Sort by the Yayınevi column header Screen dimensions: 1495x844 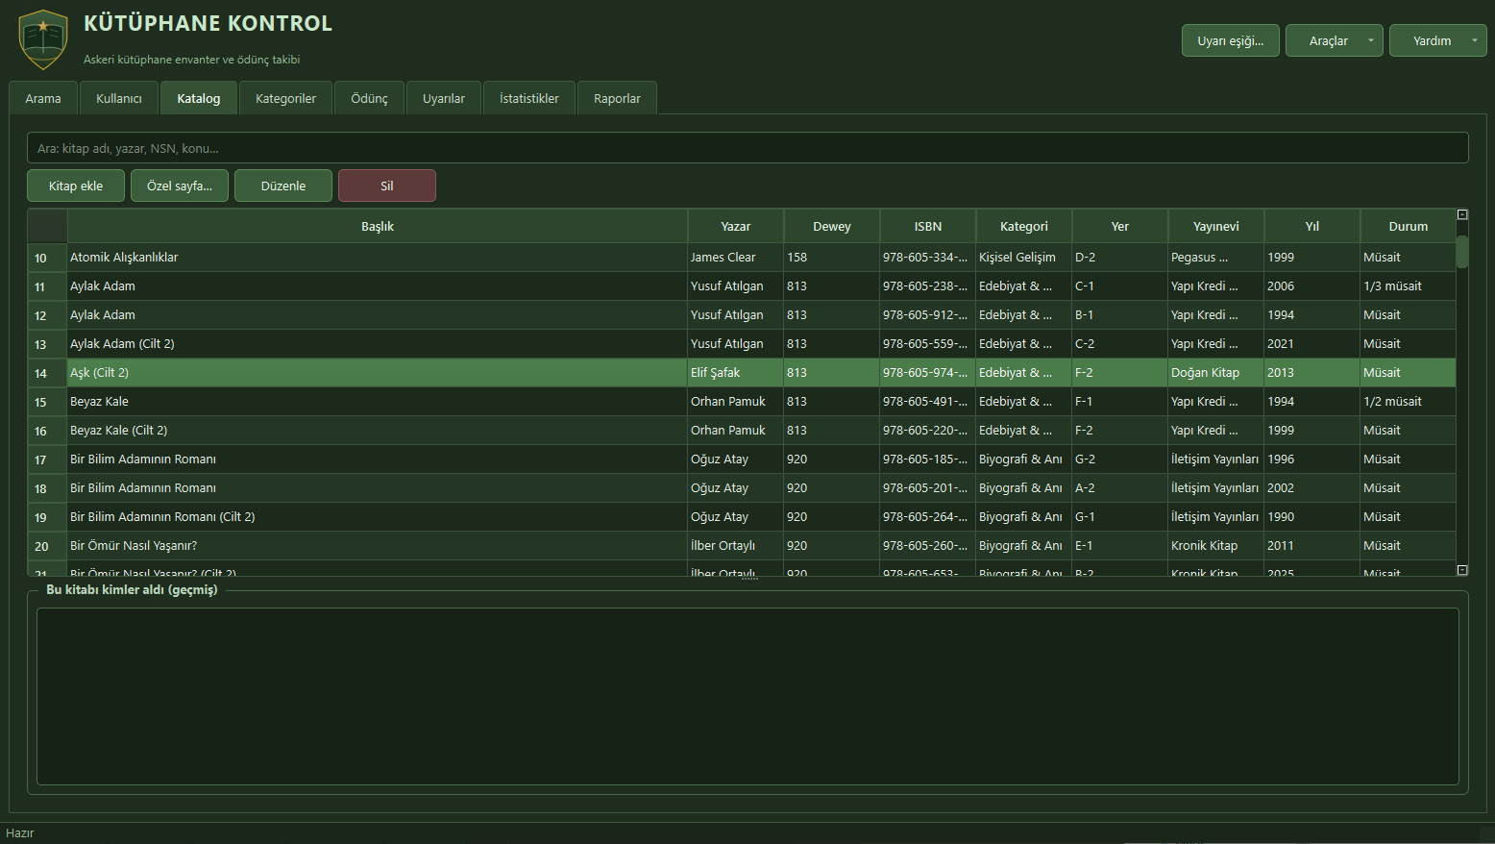tap(1216, 226)
